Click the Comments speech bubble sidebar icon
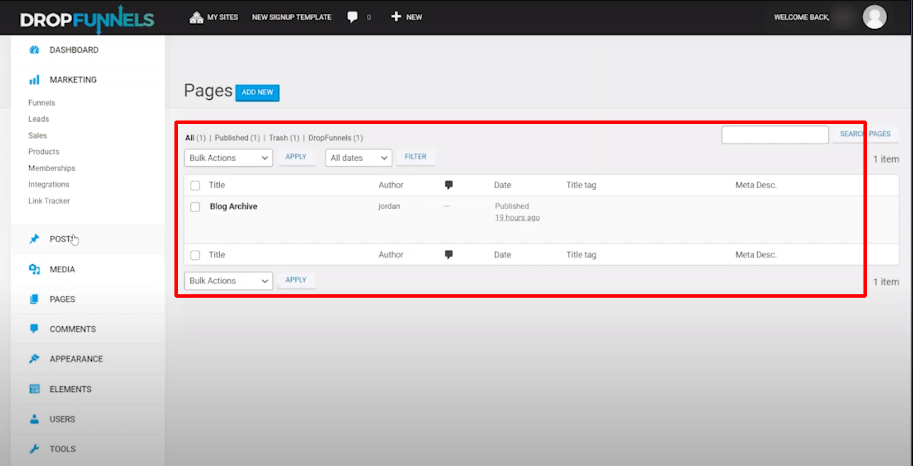This screenshot has width=913, height=466. [34, 328]
